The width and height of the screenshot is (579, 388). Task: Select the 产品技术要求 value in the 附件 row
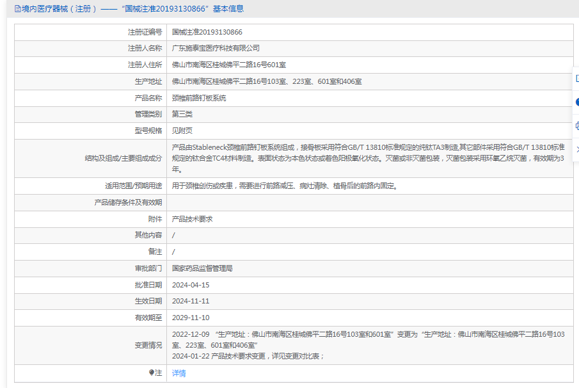[193, 219]
